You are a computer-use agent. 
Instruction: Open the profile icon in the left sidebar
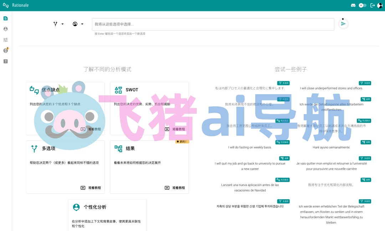click(x=5, y=29)
